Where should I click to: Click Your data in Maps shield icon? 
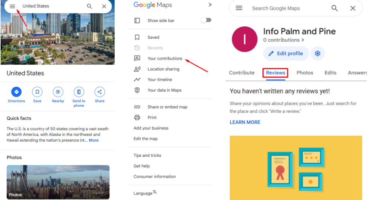[x=137, y=90]
